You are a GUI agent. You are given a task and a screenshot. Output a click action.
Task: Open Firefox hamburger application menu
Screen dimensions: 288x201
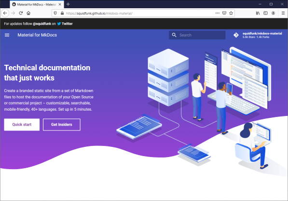point(283,13)
